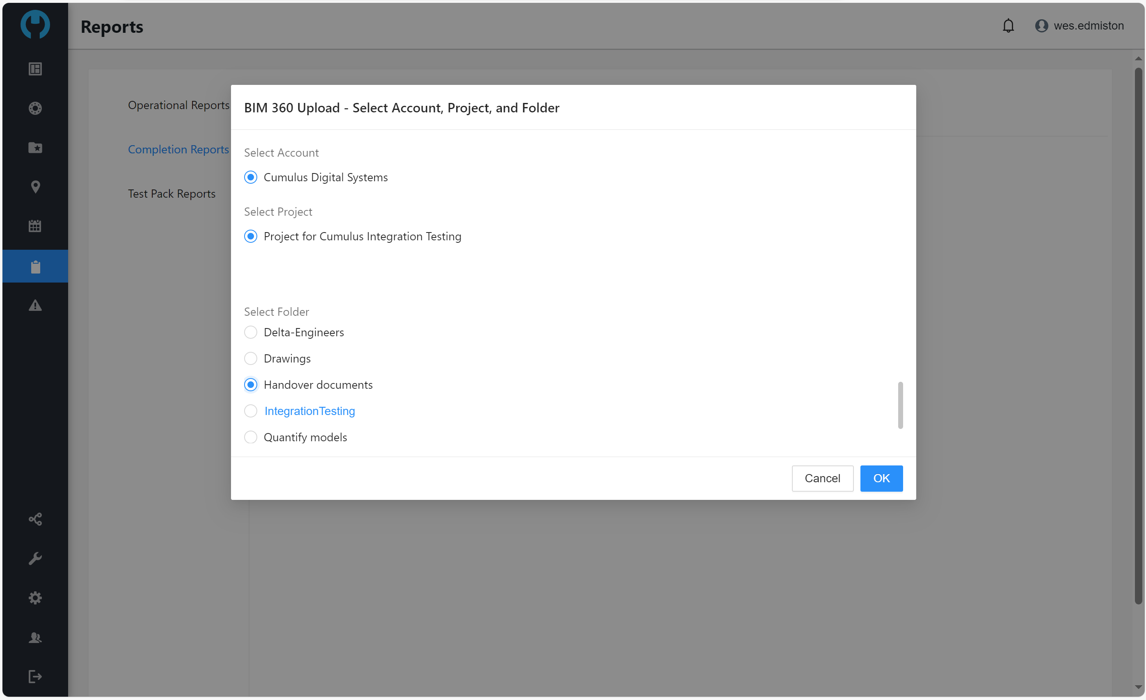
Task: Open the share nodes integration icon
Action: tap(35, 519)
